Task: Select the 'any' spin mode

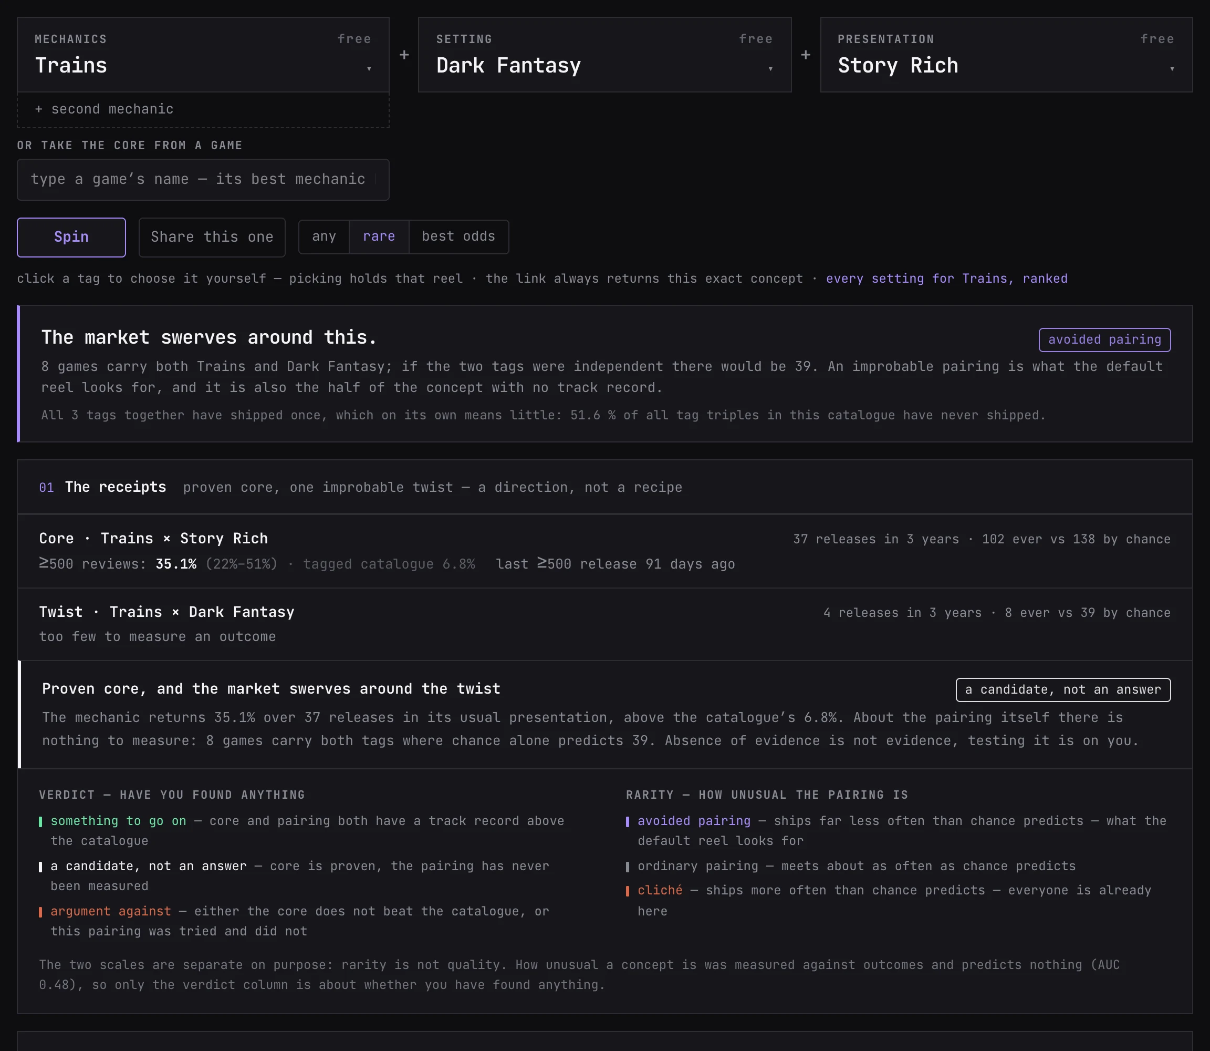Action: pyautogui.click(x=324, y=236)
